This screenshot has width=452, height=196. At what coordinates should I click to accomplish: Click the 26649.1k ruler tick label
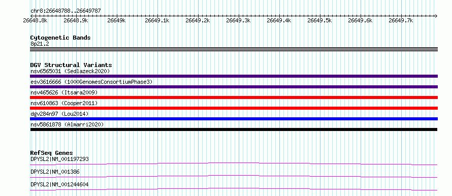[157, 20]
